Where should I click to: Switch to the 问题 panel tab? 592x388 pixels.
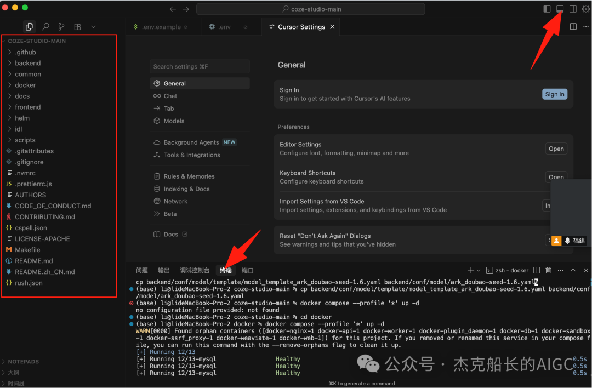point(141,270)
